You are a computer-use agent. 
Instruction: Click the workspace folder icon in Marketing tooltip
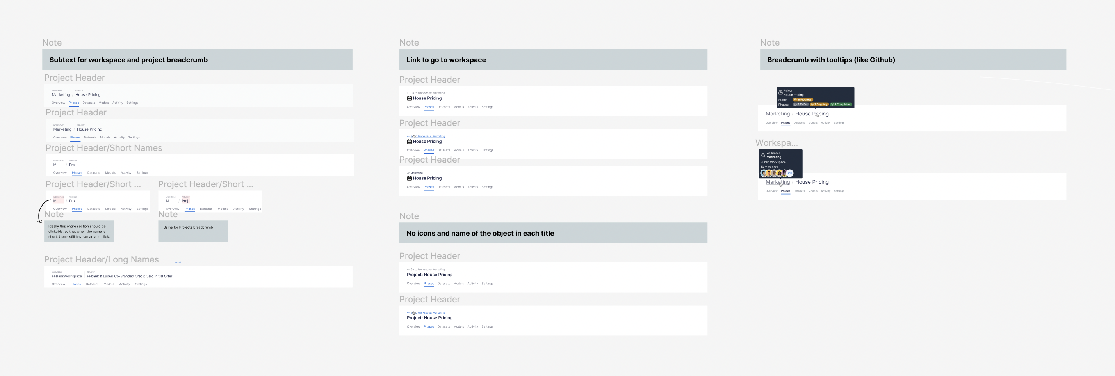click(763, 155)
